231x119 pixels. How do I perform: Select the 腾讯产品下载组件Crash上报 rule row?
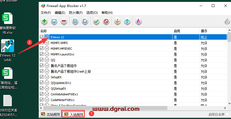point(133,71)
